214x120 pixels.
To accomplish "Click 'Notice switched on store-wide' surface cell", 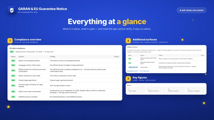I will 29,76.
